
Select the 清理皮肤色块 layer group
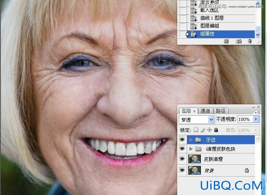pos(221,149)
